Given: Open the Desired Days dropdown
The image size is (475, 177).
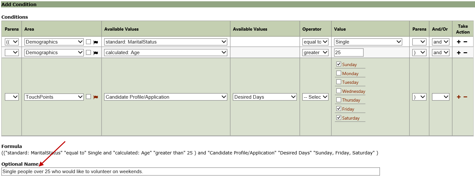Looking at the screenshot, I should [x=265, y=97].
